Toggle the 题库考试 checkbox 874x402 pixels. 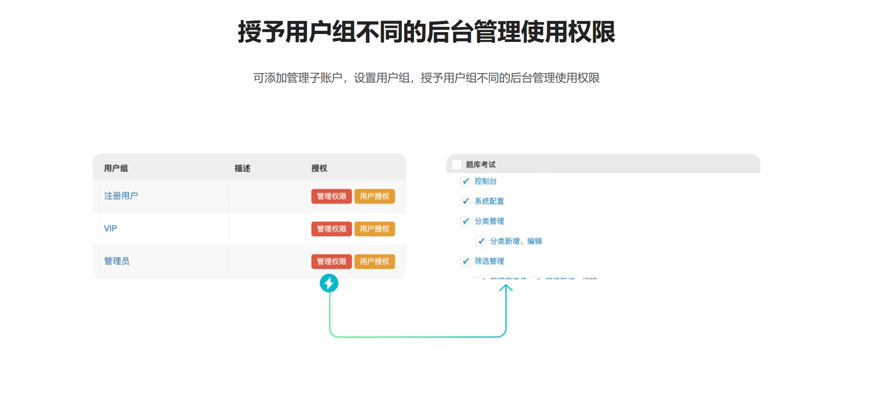coord(457,165)
